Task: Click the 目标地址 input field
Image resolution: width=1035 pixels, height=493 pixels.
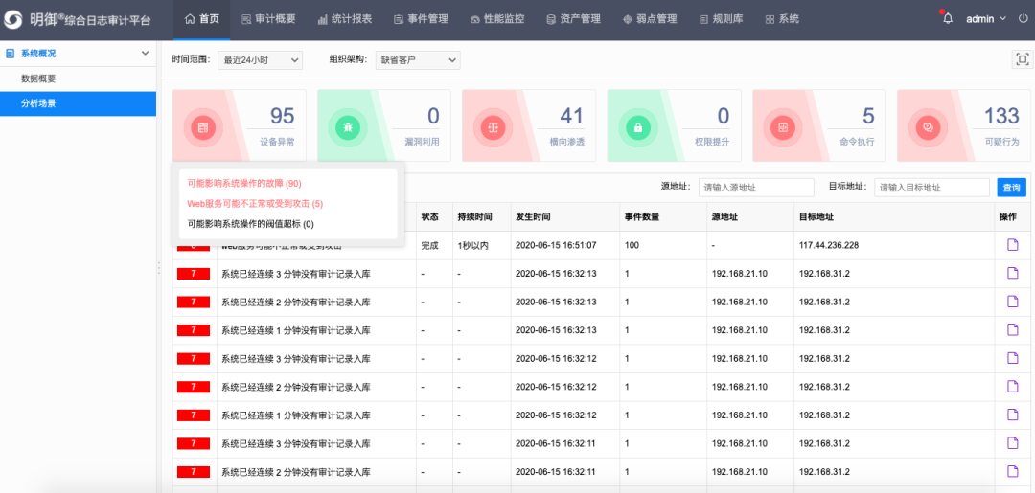Action: tap(931, 188)
